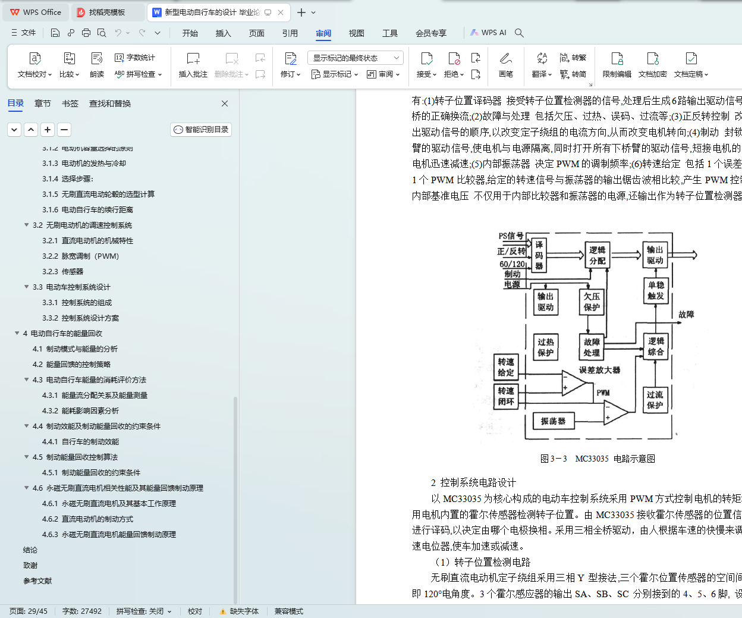Click the undo arrow icon

(x=118, y=33)
